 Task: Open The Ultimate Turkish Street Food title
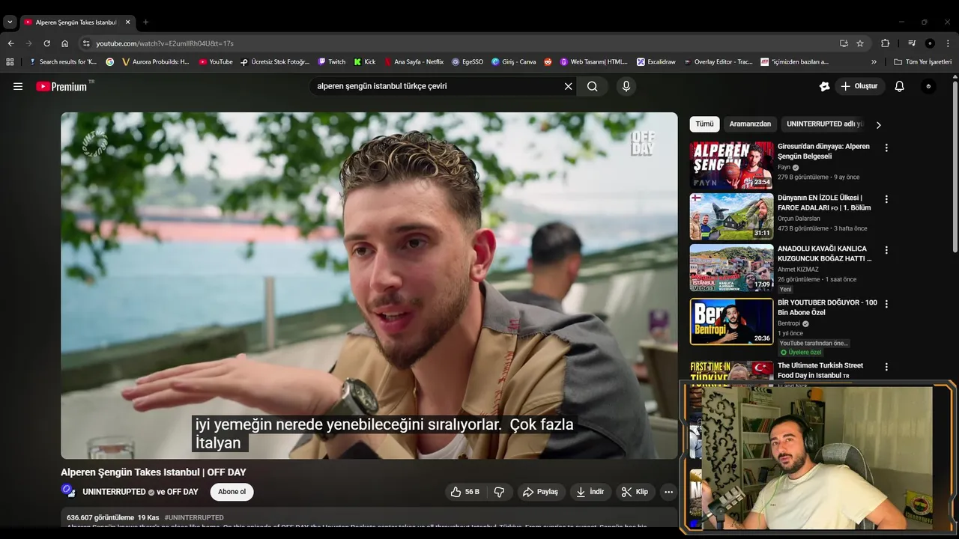tap(820, 370)
